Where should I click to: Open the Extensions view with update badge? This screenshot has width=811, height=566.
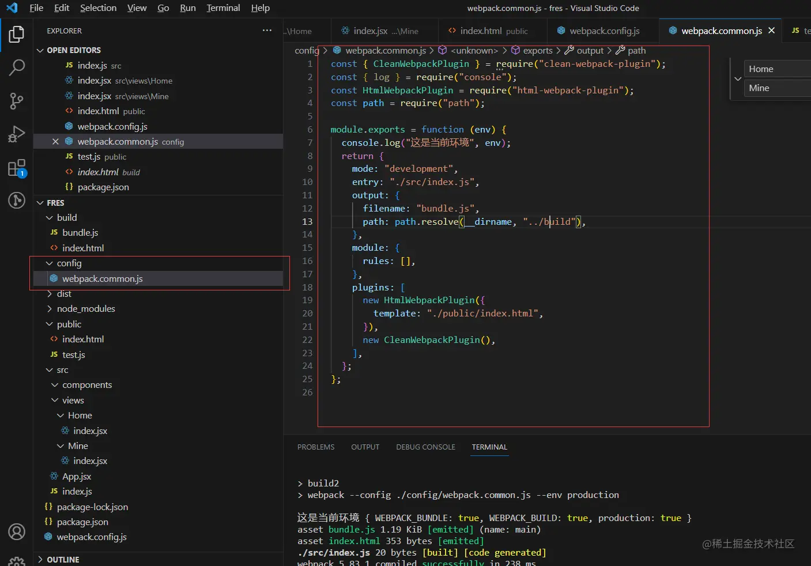click(17, 168)
